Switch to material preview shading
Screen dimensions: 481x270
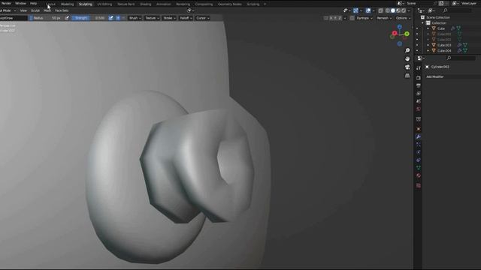click(398, 10)
